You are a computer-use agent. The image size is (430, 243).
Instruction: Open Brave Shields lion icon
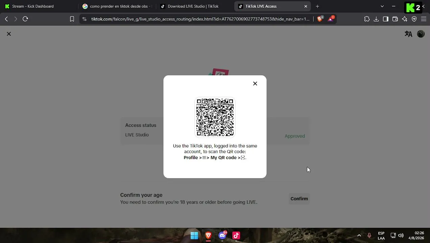[320, 19]
